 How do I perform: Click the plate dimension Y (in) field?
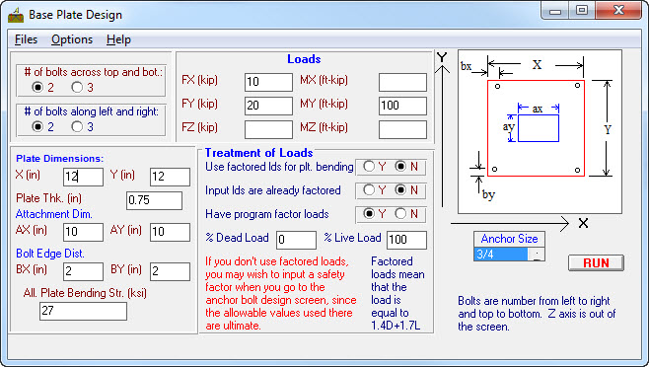pos(170,177)
